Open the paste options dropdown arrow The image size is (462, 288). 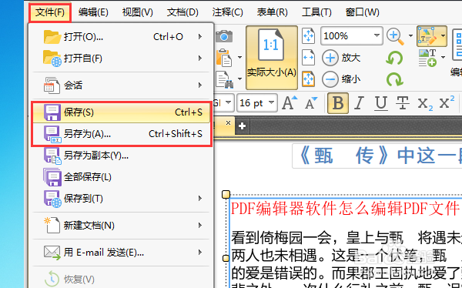(239, 57)
